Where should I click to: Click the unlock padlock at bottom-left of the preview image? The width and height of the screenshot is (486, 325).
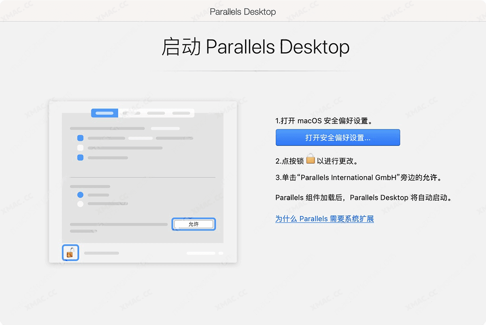70,252
